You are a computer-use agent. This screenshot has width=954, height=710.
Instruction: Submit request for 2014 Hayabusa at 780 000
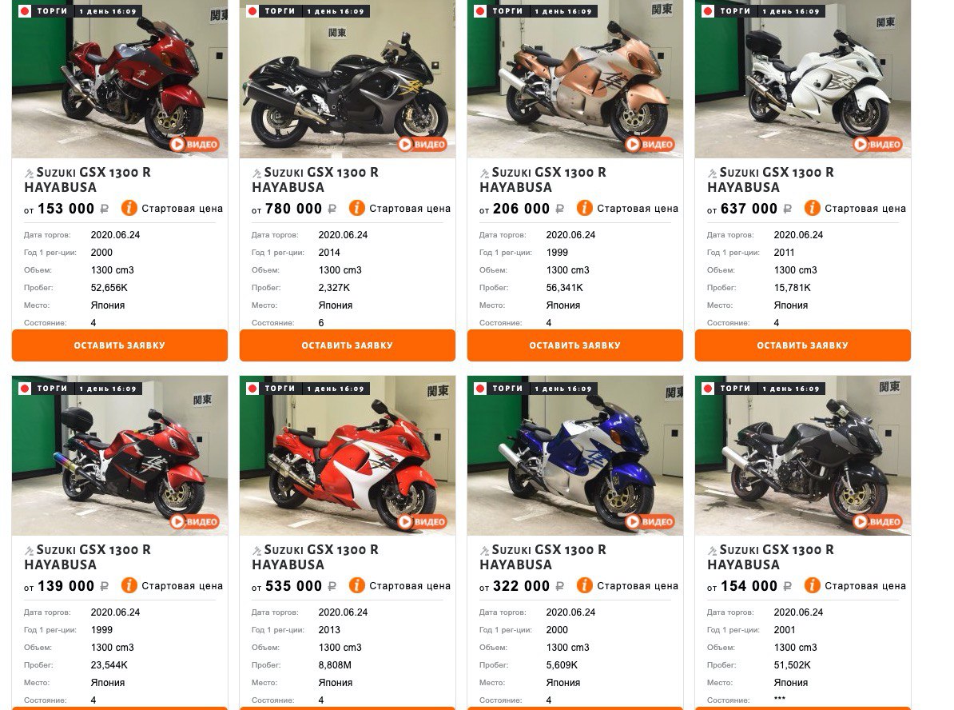coord(348,345)
